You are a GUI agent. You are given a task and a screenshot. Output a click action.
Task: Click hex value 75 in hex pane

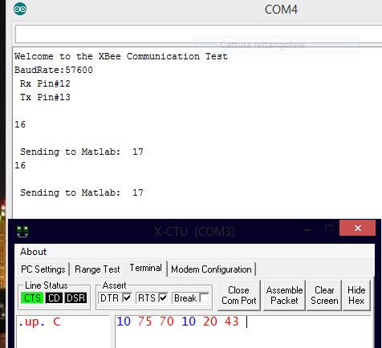point(144,321)
